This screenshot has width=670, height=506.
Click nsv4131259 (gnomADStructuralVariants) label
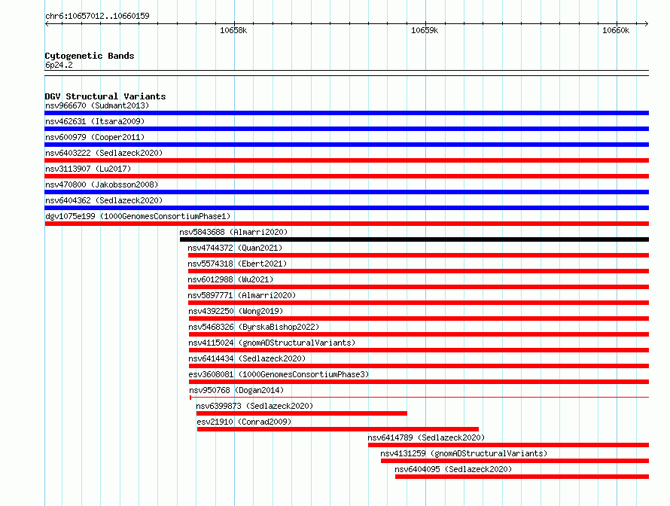tap(464, 453)
